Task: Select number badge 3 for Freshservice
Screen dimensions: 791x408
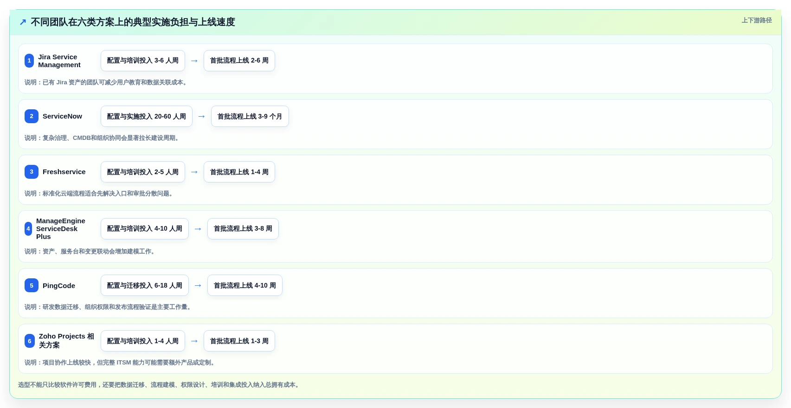Action: (32, 172)
